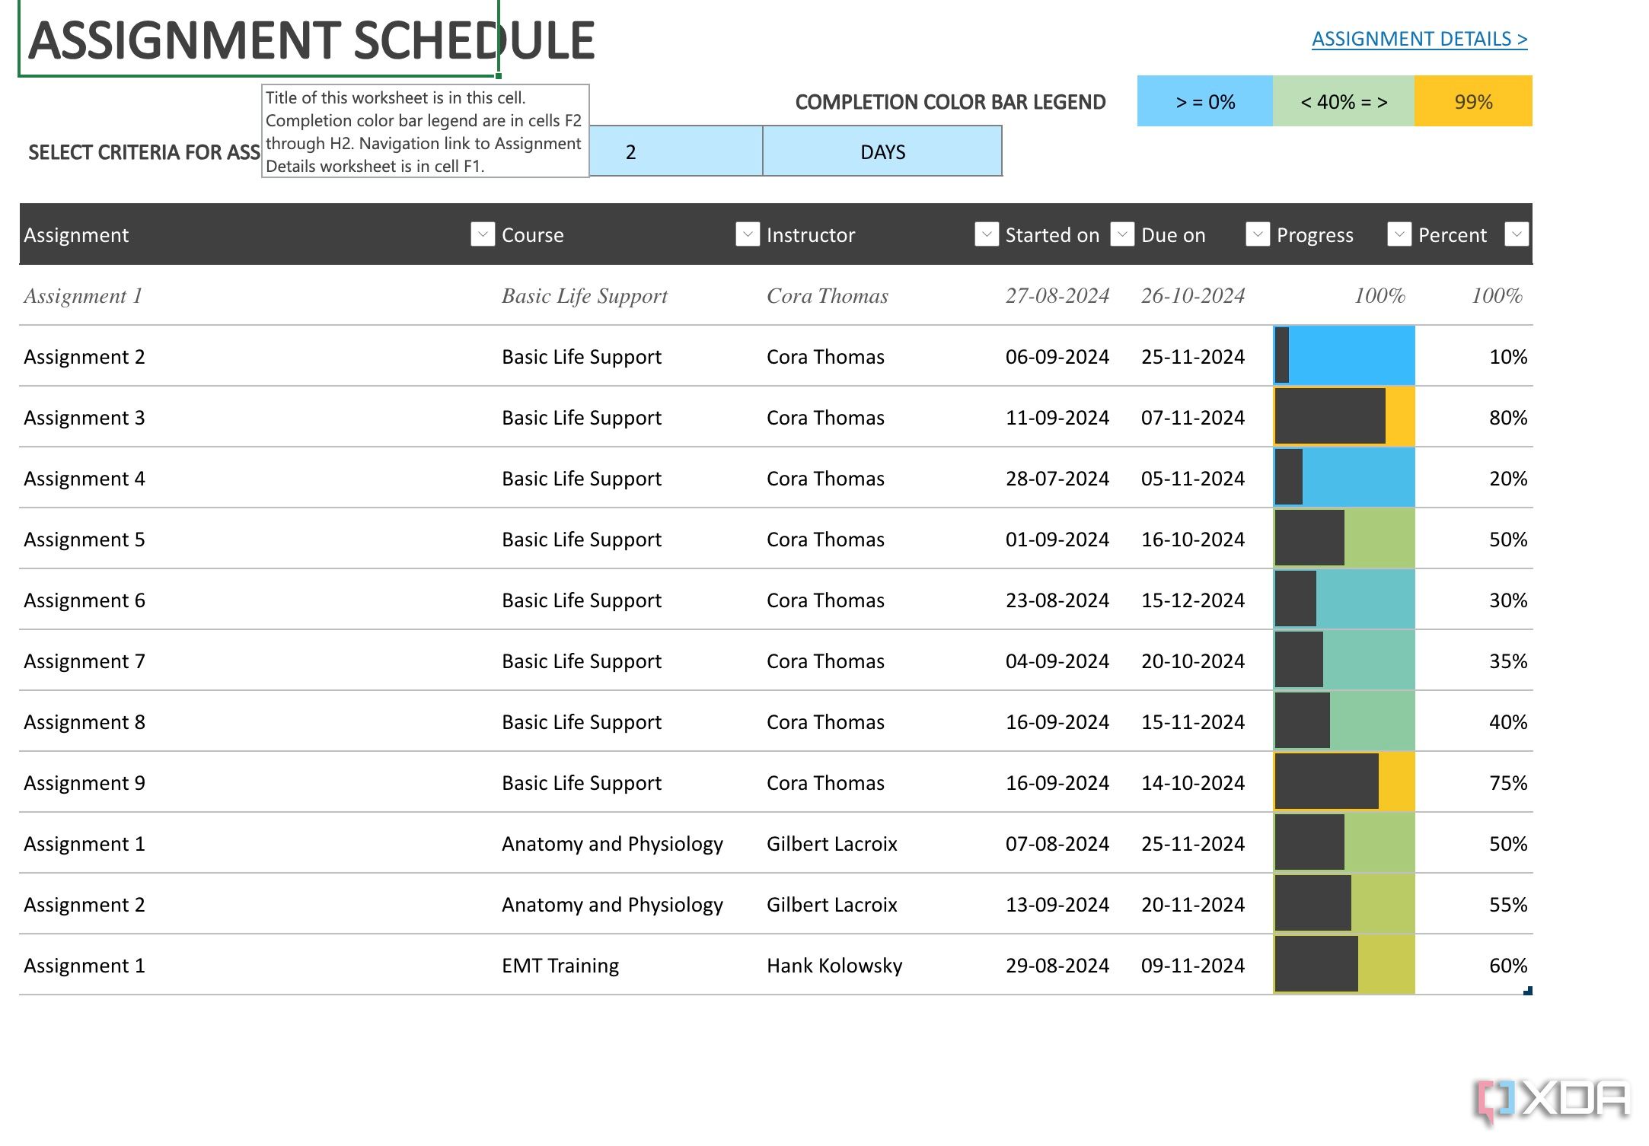This screenshot has width=1649, height=1146.
Task: Click the 20% progress bar for Assignment 4
Action: click(1344, 477)
